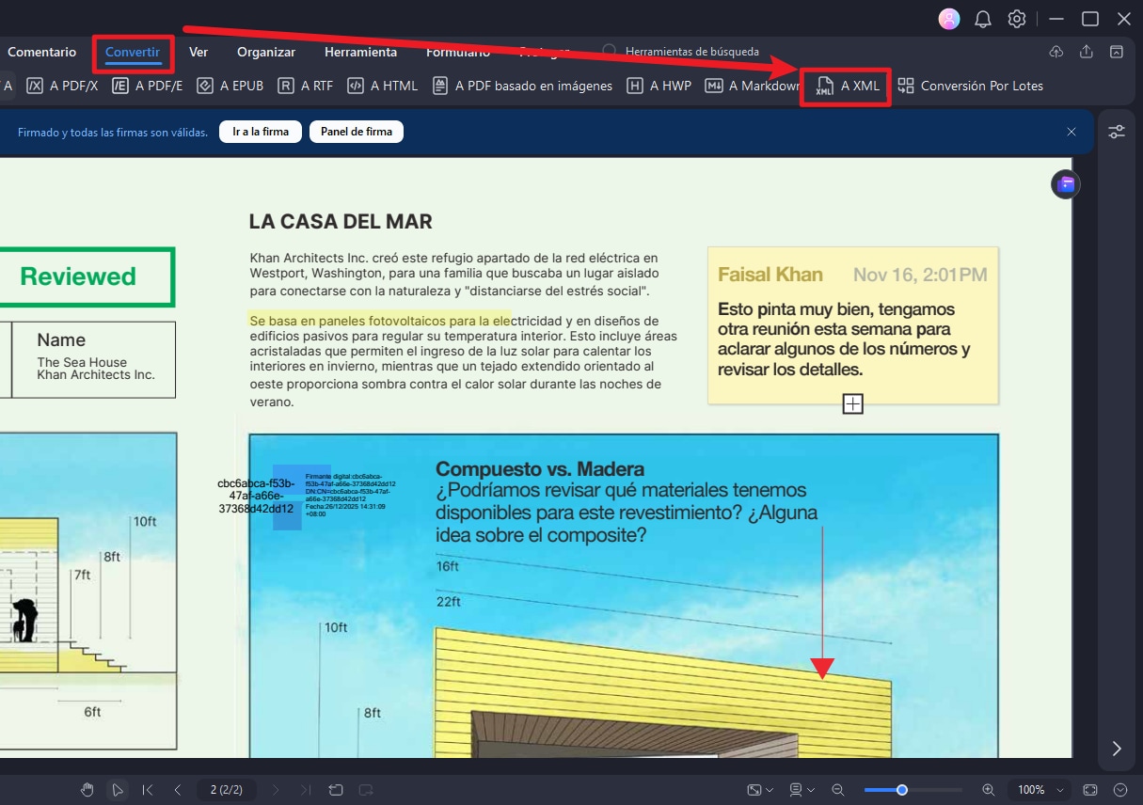
Task: Click the save-to-archive icon top right
Action: point(1117,52)
